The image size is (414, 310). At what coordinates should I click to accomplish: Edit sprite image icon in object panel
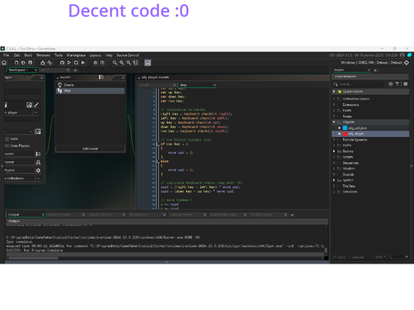pyautogui.click(x=29, y=105)
